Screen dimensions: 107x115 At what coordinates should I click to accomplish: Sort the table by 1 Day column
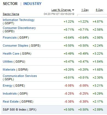(85, 10)
